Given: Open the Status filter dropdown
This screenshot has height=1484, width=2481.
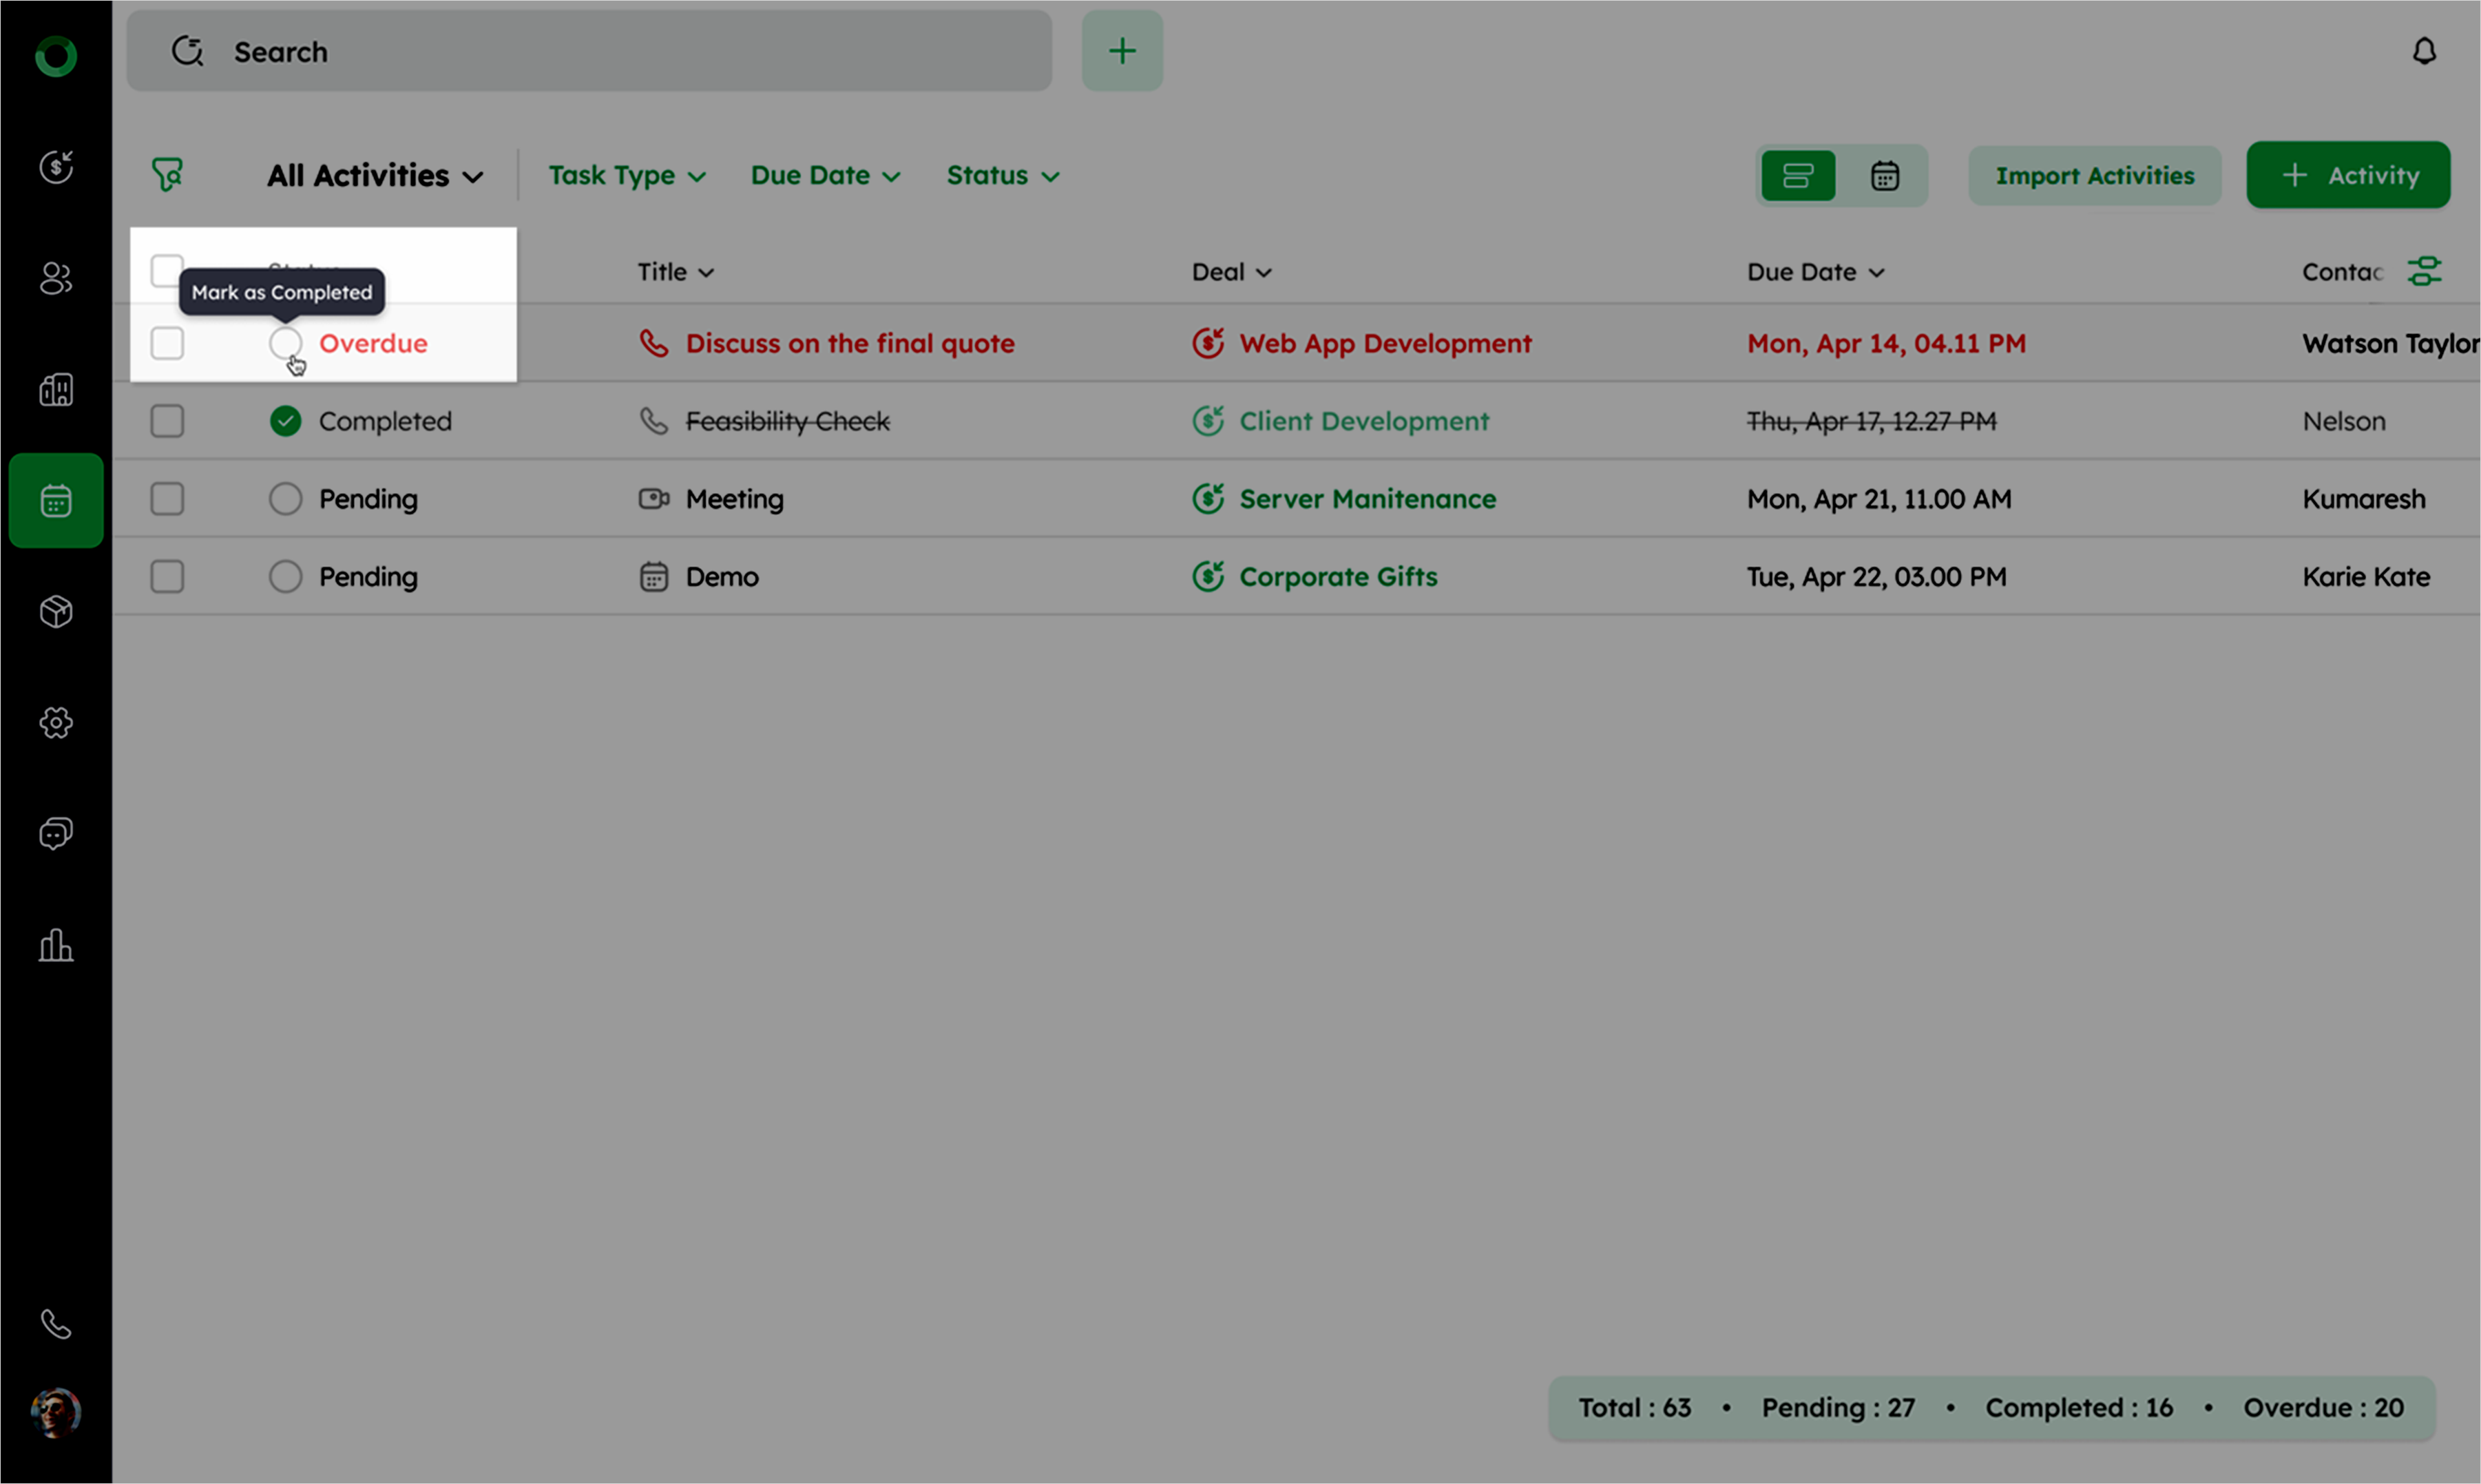Looking at the screenshot, I should click(x=1002, y=176).
